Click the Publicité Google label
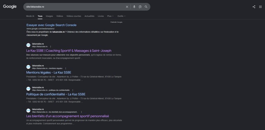The height and width of the screenshot is (130, 265). click(x=116, y=22)
